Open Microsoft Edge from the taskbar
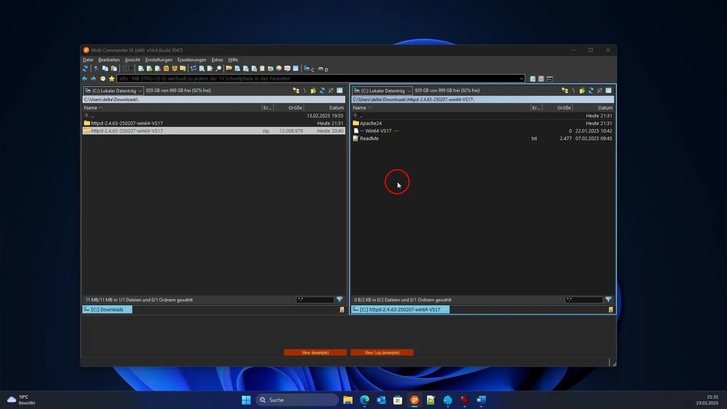Viewport: 727px width, 409px height. pyautogui.click(x=364, y=400)
